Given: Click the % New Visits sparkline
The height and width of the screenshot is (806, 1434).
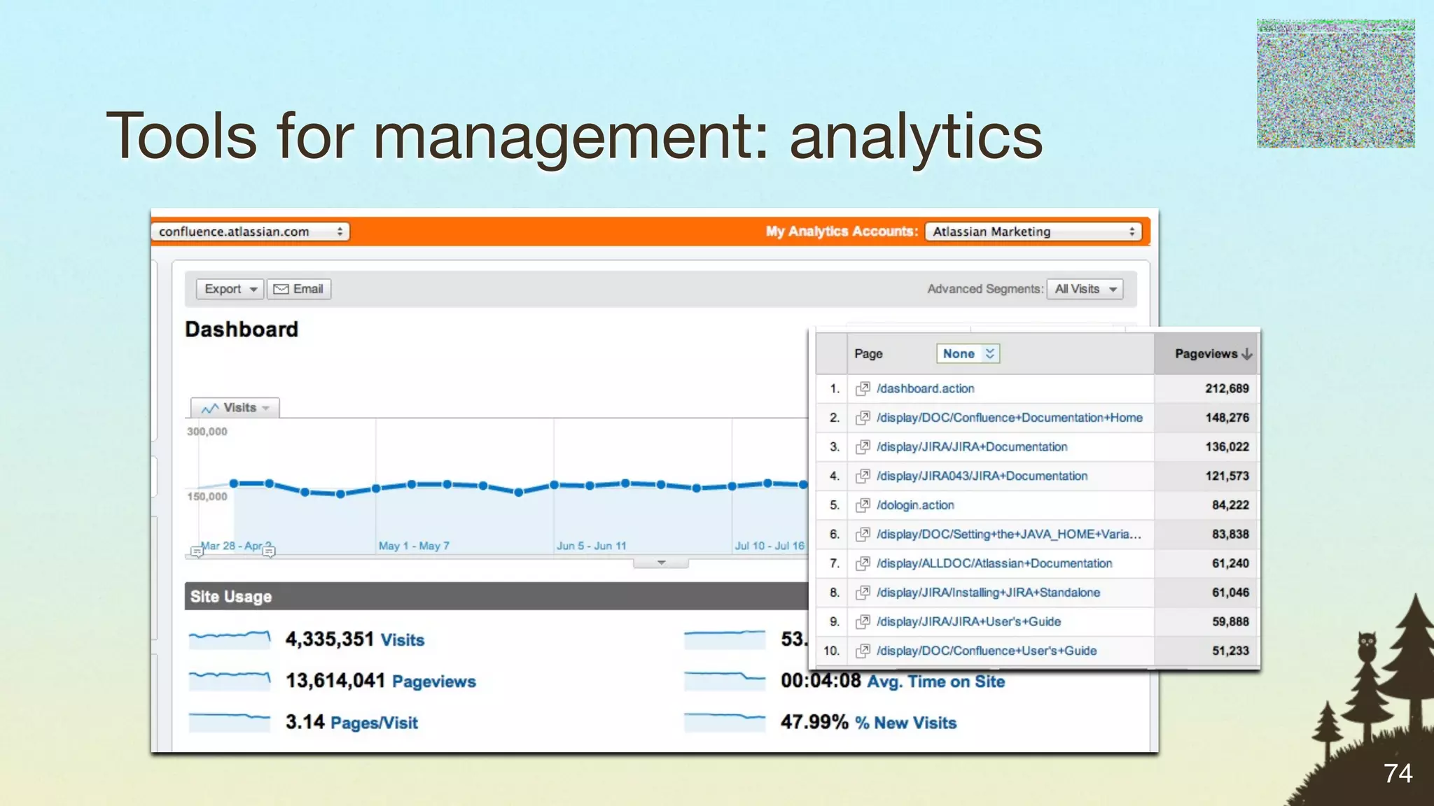Looking at the screenshot, I should [725, 722].
